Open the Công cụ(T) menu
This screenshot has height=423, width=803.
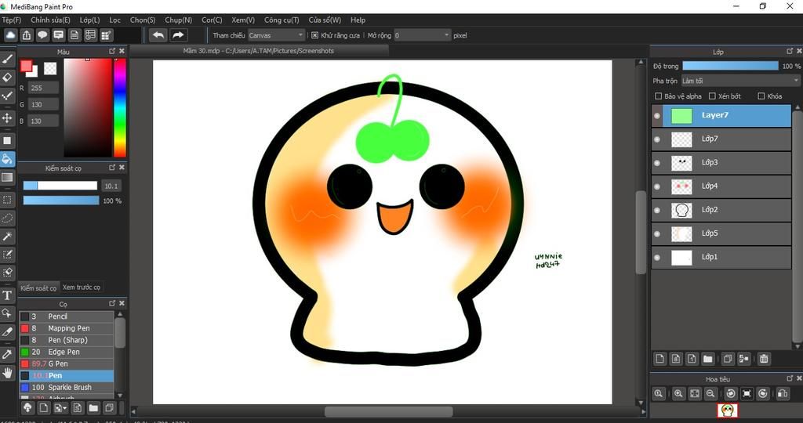tap(282, 20)
